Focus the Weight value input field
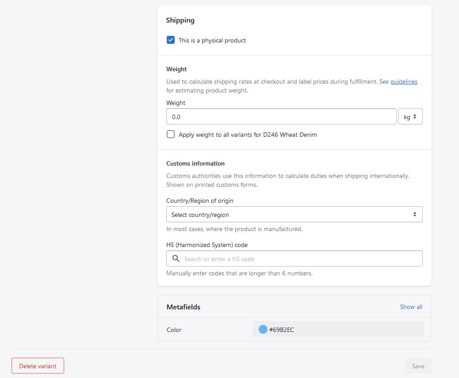Image resolution: width=459 pixels, height=378 pixels. [x=281, y=117]
